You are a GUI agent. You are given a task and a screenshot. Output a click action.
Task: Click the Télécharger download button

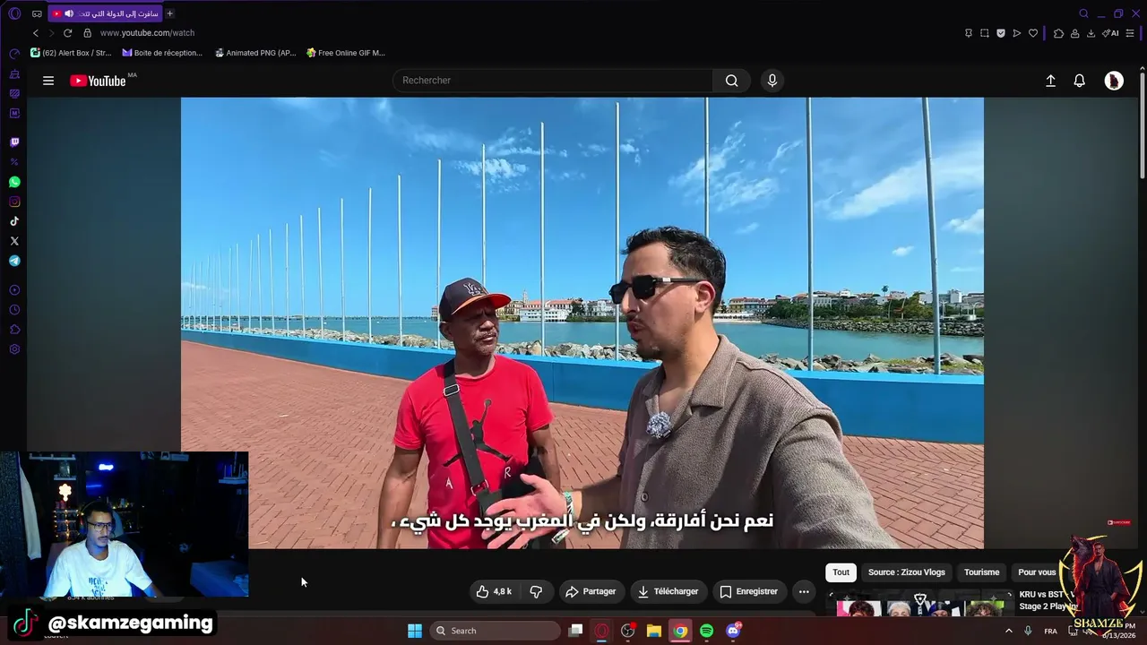668,591
